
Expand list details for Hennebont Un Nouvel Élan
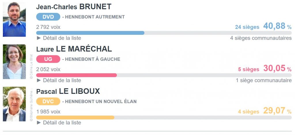tap(59, 123)
